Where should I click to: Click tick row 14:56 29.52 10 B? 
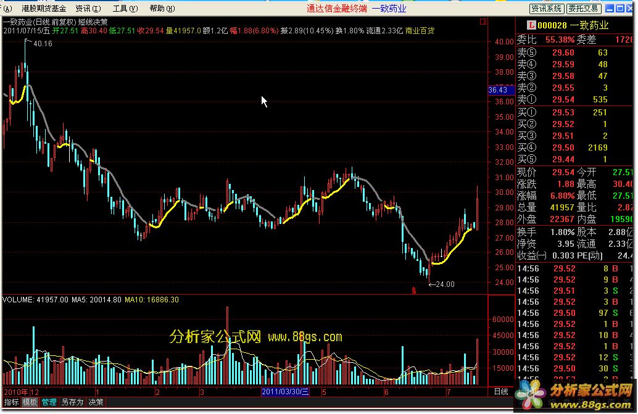(x=574, y=336)
